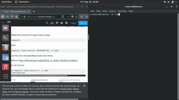Open volume indicator in top bar
179x100 pixels.
(169, 2)
